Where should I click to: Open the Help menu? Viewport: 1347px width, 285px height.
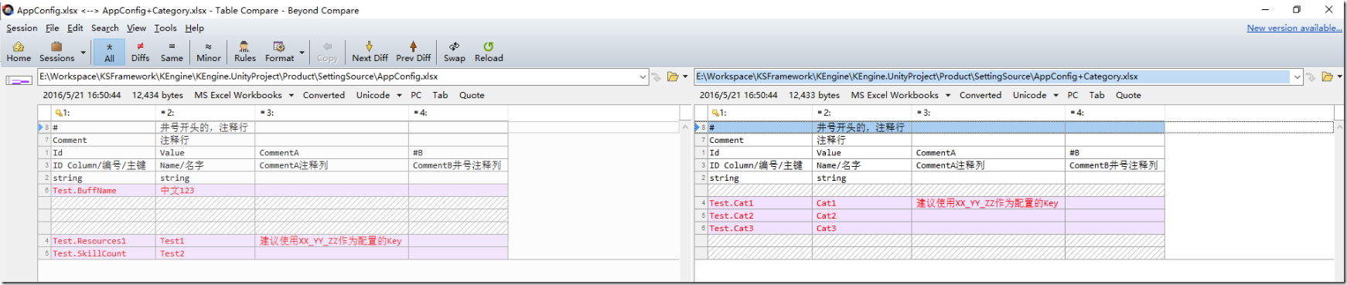pos(194,28)
